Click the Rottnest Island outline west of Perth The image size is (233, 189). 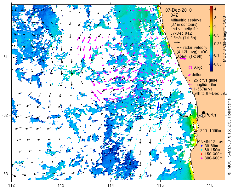point(185,116)
